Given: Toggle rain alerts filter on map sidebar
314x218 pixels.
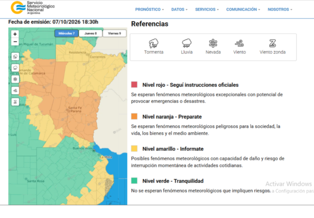Looking at the screenshot, I should point(15,68).
